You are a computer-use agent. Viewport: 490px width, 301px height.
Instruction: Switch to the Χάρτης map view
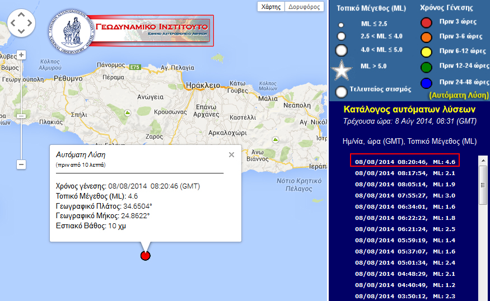click(271, 7)
